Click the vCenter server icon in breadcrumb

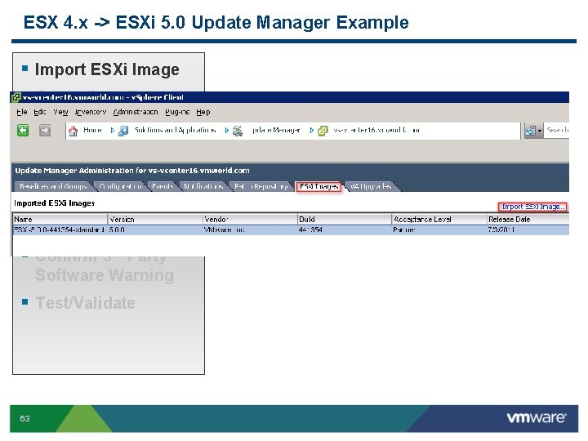tap(323, 131)
